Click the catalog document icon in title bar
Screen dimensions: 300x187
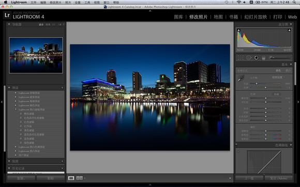click(105, 7)
